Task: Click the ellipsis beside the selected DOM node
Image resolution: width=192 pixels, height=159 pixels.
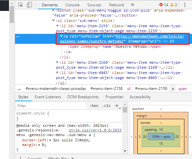Action: coord(17,37)
